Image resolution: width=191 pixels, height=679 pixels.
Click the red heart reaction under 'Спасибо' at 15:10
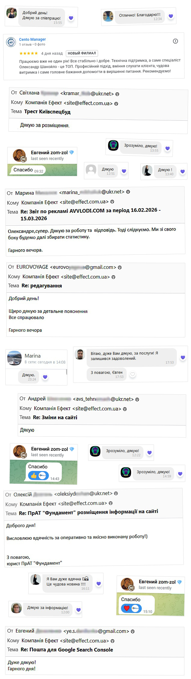click(x=127, y=608)
